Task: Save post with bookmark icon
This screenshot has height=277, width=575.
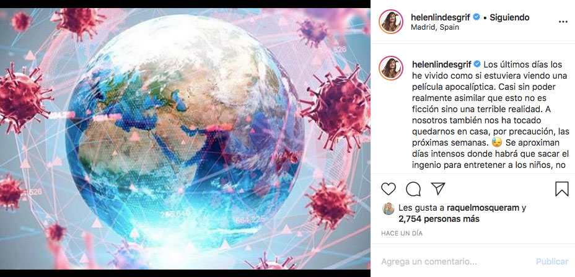Action: pyautogui.click(x=562, y=188)
